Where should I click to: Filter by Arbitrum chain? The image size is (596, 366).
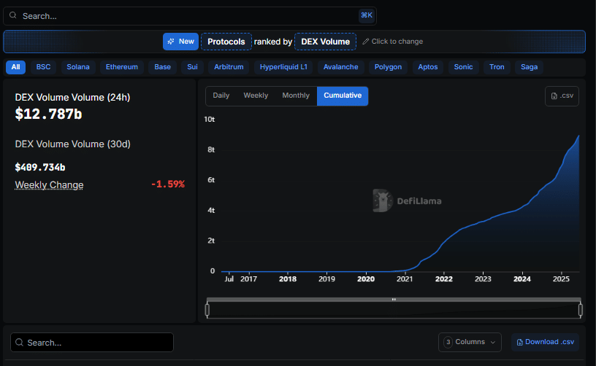click(x=229, y=67)
